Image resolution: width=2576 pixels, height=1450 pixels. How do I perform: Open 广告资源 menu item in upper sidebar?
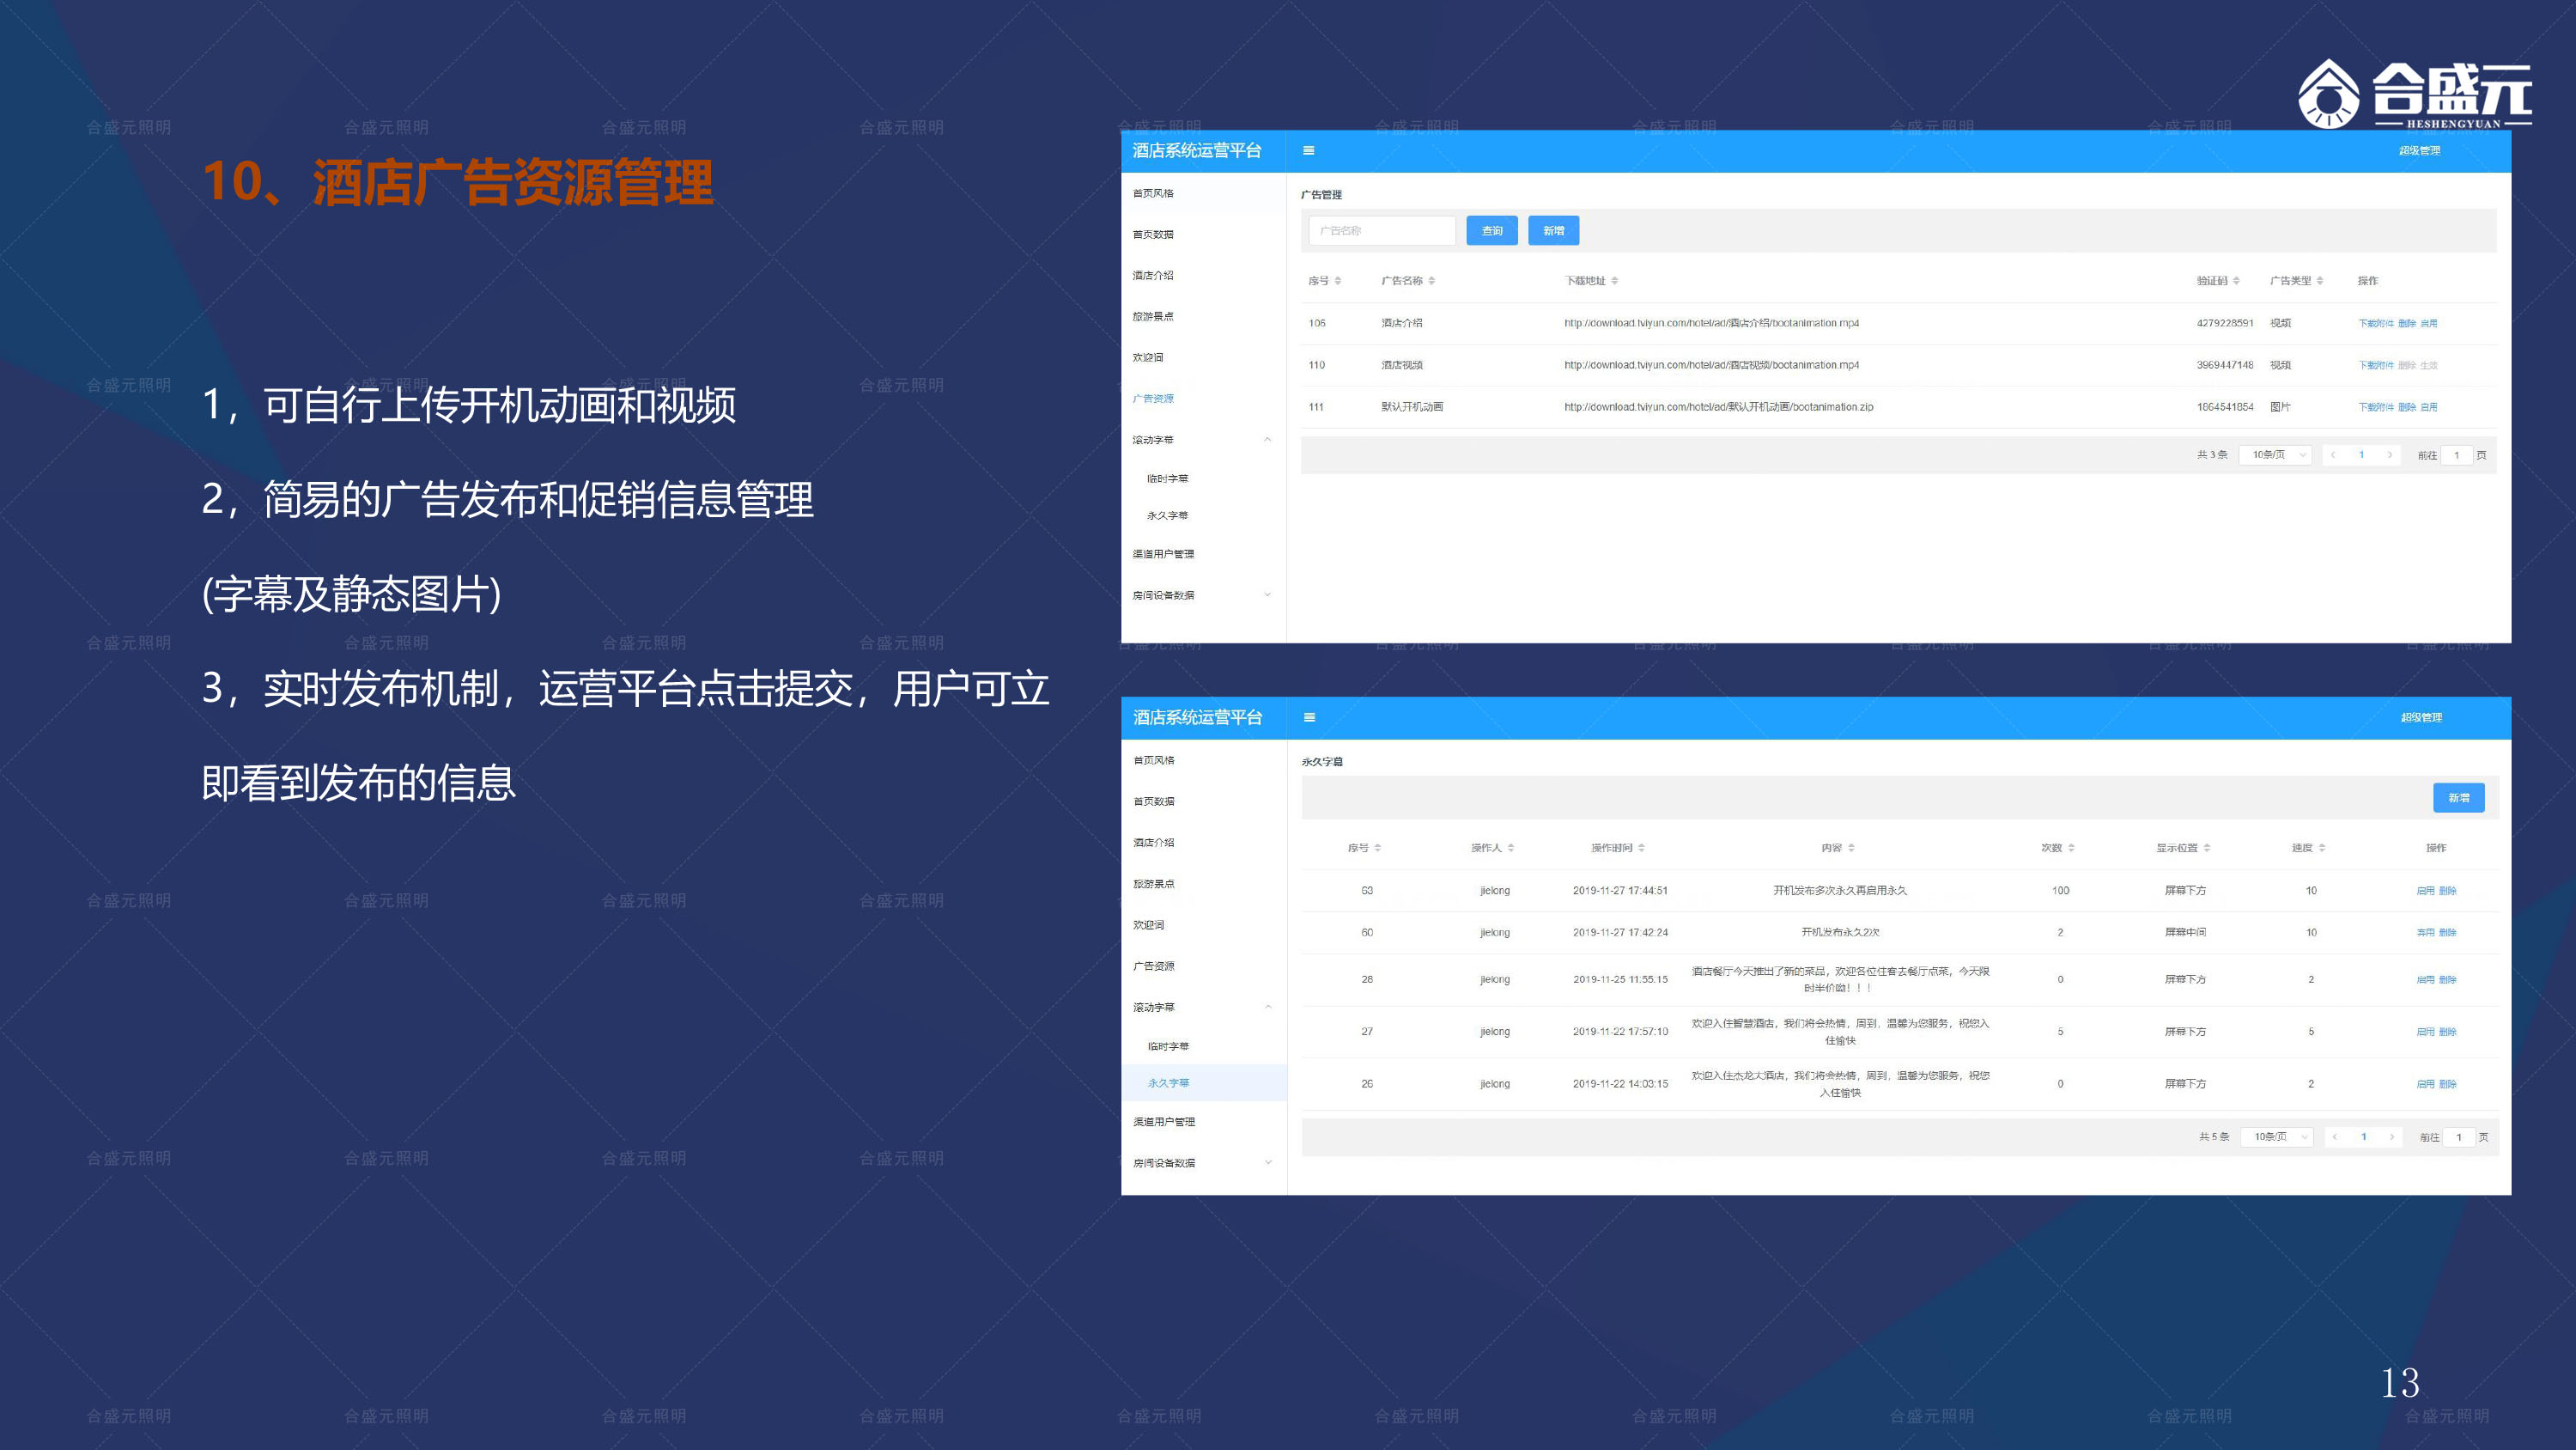1153,399
